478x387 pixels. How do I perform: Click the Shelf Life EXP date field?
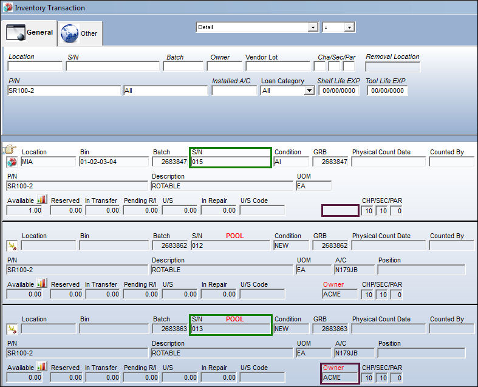coord(339,91)
